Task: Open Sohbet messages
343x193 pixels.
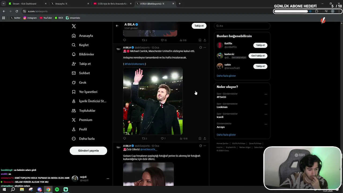Action: pyautogui.click(x=81, y=73)
